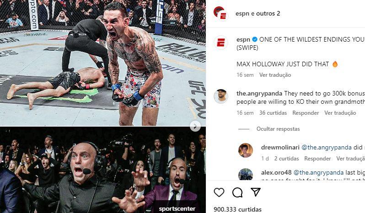The width and height of the screenshot is (365, 213).
Task: Open the espn e outros 2 header
Action: (x=258, y=14)
